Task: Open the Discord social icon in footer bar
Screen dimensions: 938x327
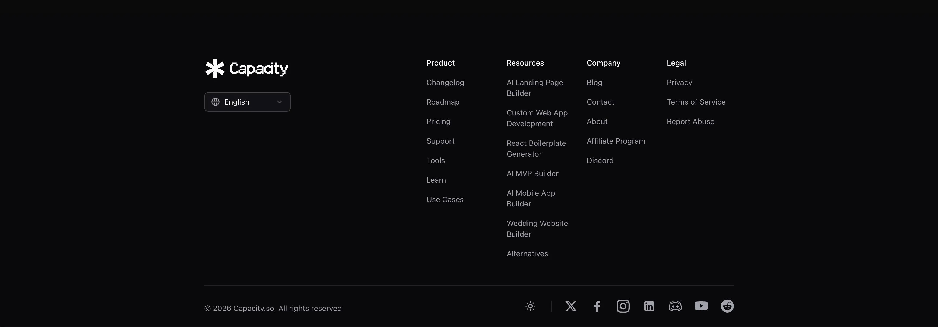Action: point(675,306)
